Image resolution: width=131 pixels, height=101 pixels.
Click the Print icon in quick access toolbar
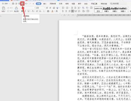point(19,4)
